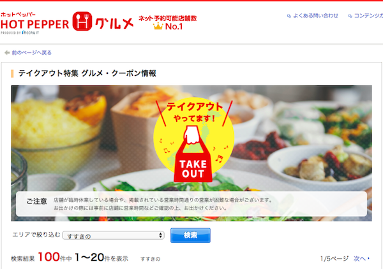383x269 pixels.
Task: Open the area dropdown showing すすきの
Action: 114,235
